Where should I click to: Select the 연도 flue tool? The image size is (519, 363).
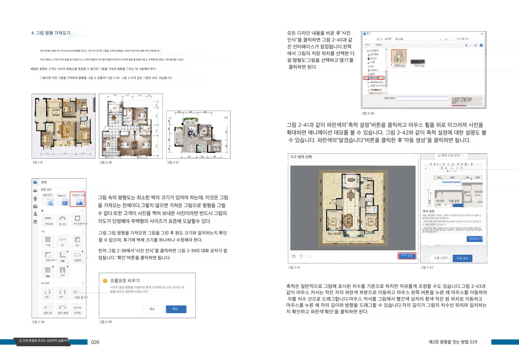tap(78, 241)
